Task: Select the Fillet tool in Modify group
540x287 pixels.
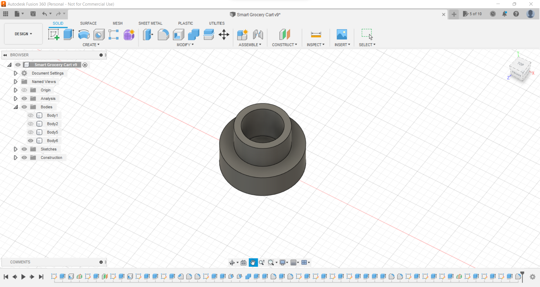Action: (x=163, y=34)
